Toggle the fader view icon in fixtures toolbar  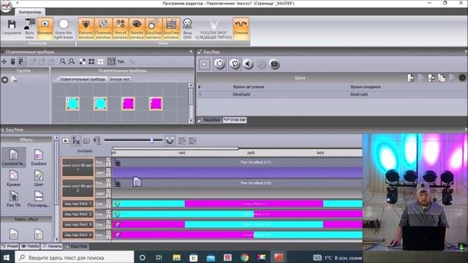pyautogui.click(x=111, y=61)
